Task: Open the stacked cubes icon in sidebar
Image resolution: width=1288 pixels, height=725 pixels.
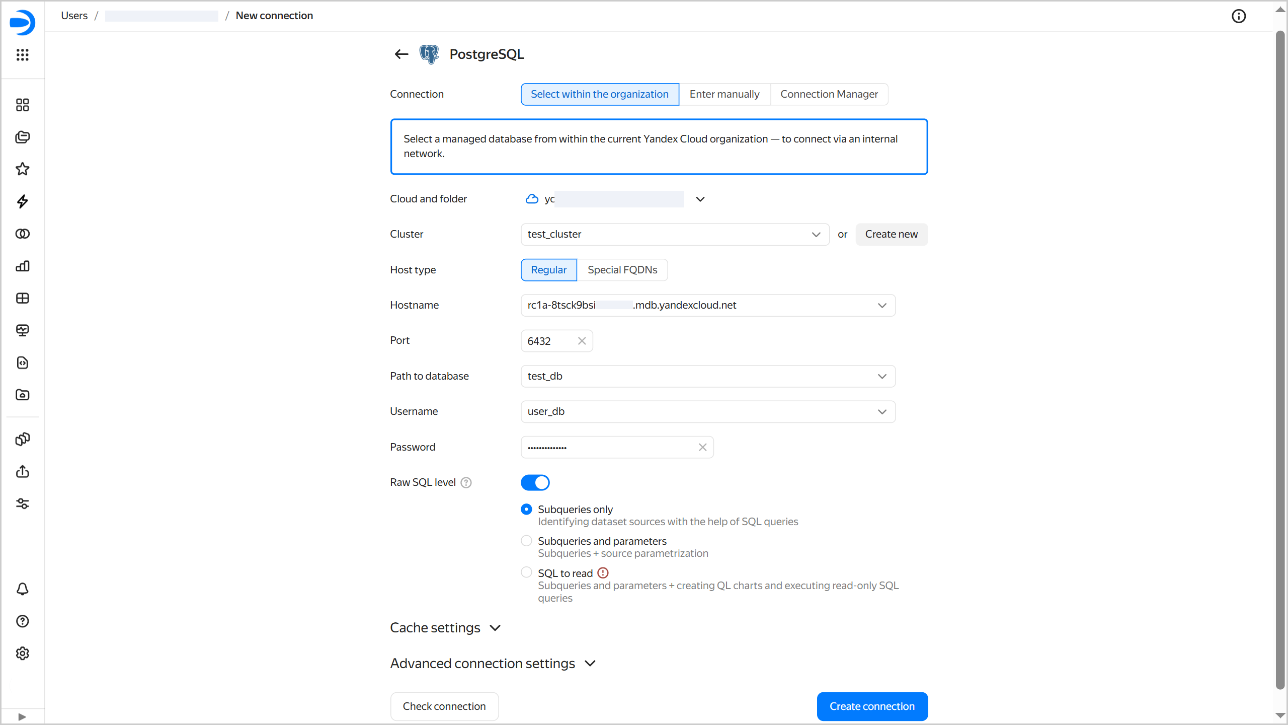Action: [x=22, y=439]
